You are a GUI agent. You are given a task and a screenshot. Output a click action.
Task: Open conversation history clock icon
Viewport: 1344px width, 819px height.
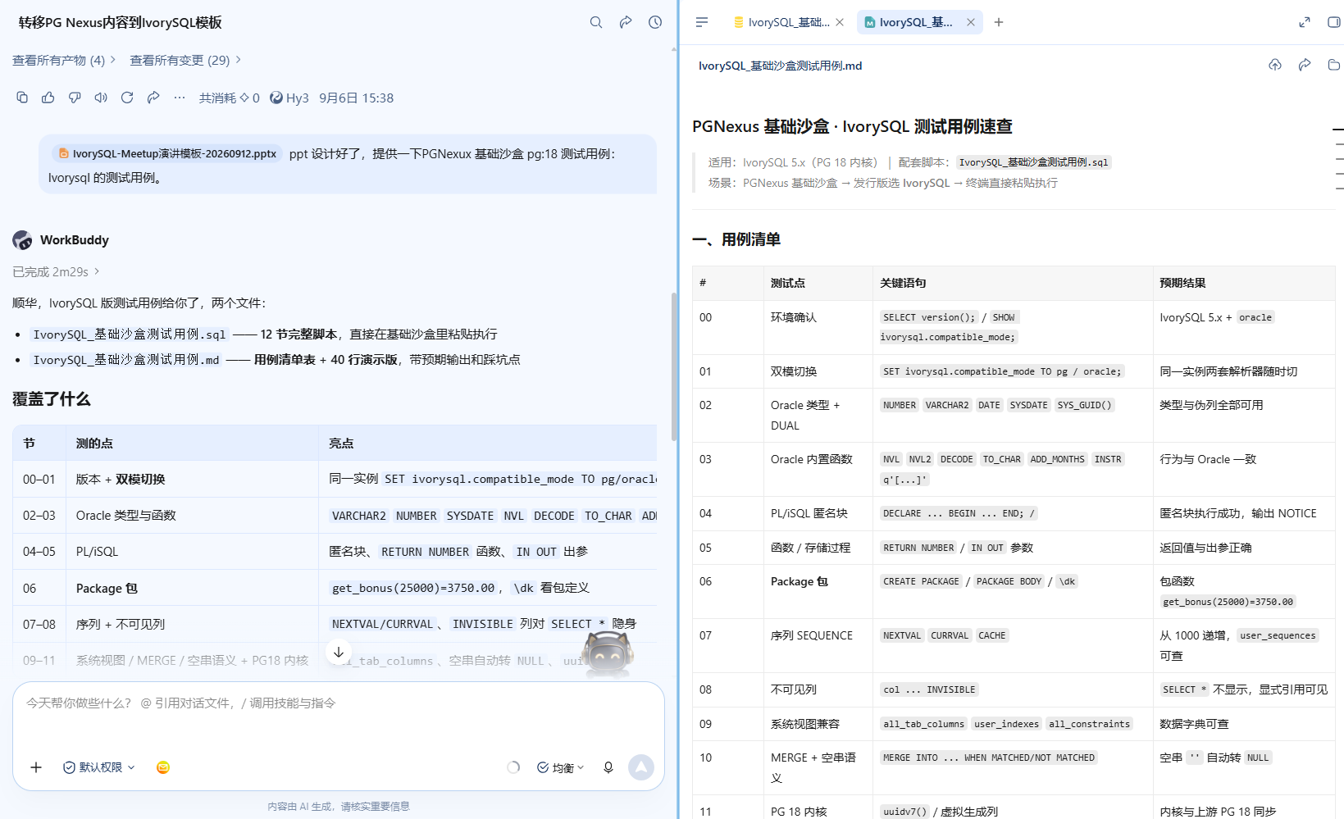coord(655,22)
